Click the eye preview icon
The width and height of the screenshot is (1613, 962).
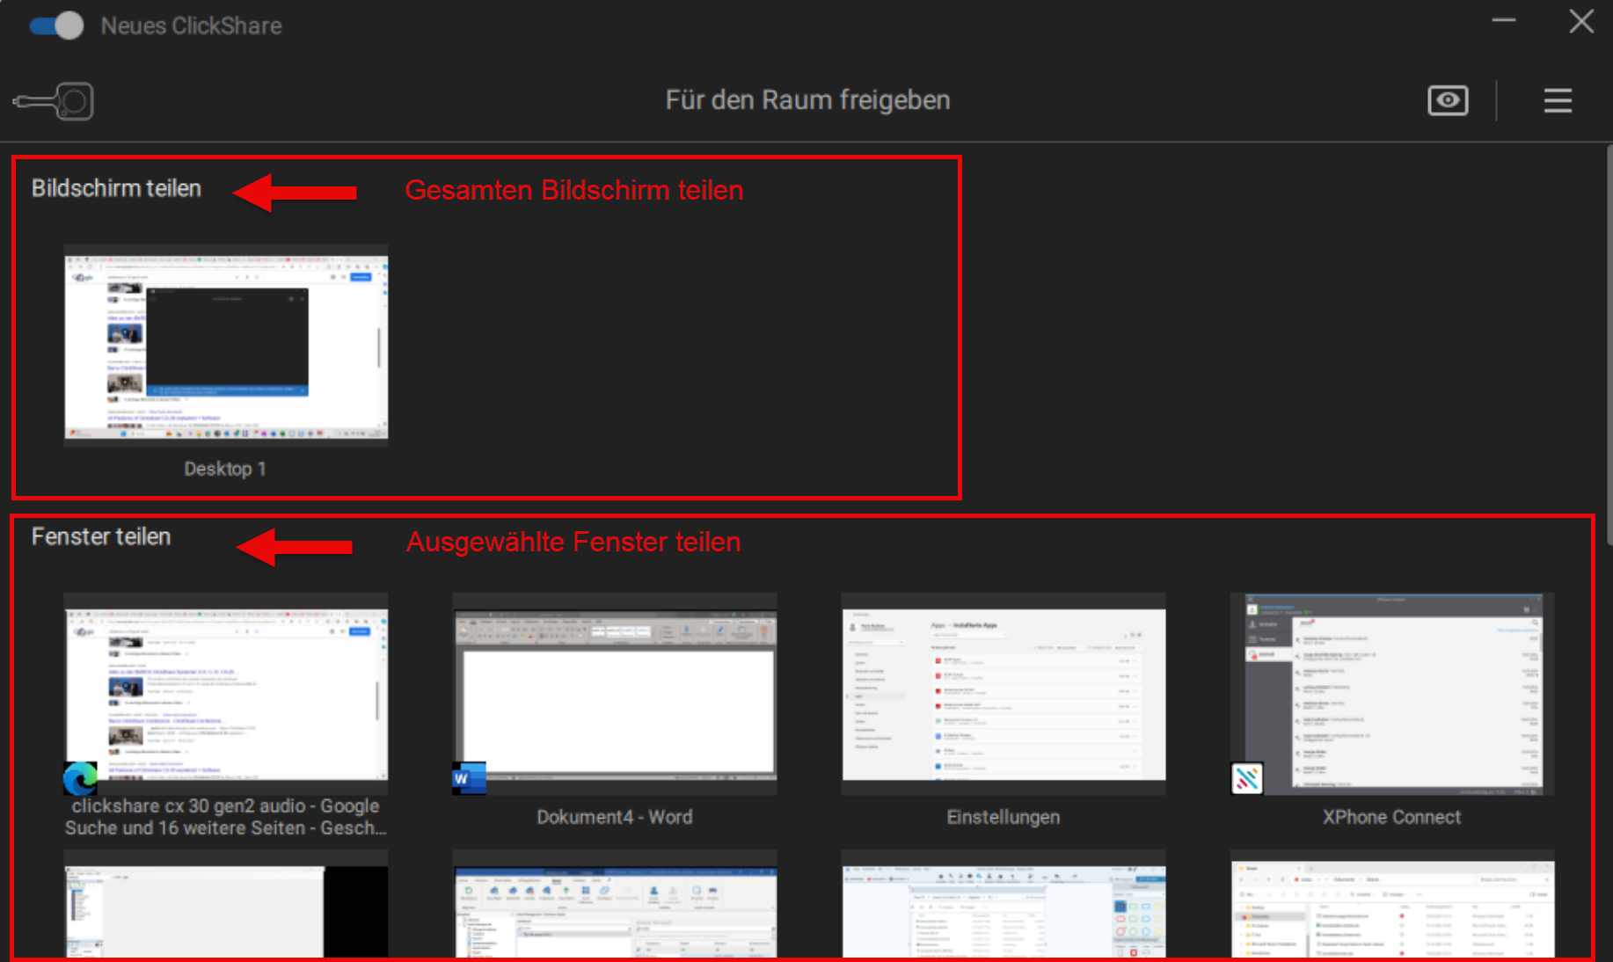point(1447,100)
